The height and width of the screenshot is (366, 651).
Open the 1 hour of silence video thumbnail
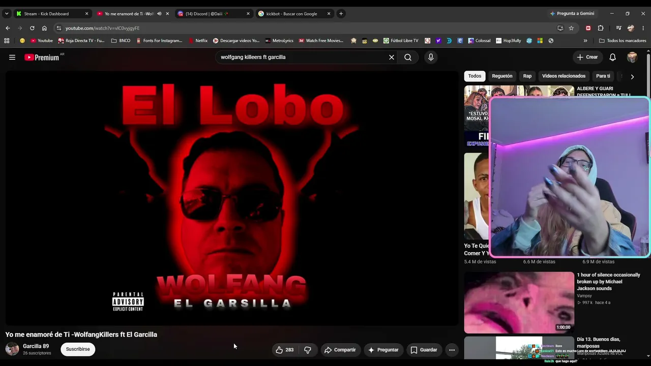[x=519, y=302]
